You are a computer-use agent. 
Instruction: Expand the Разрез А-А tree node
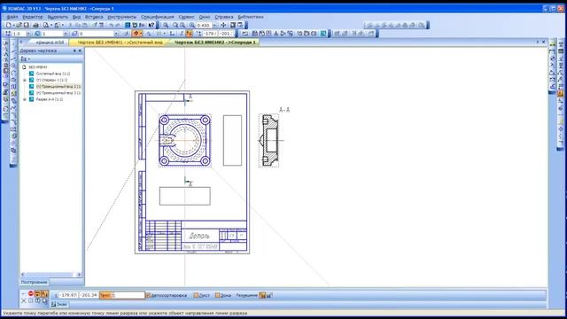point(25,99)
